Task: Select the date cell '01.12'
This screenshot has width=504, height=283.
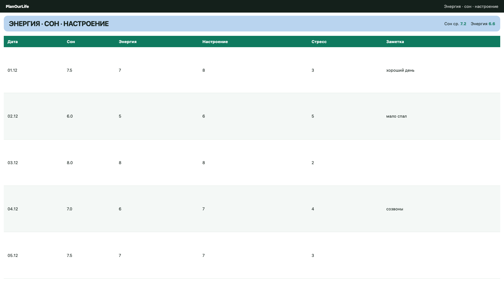Action: click(x=13, y=70)
